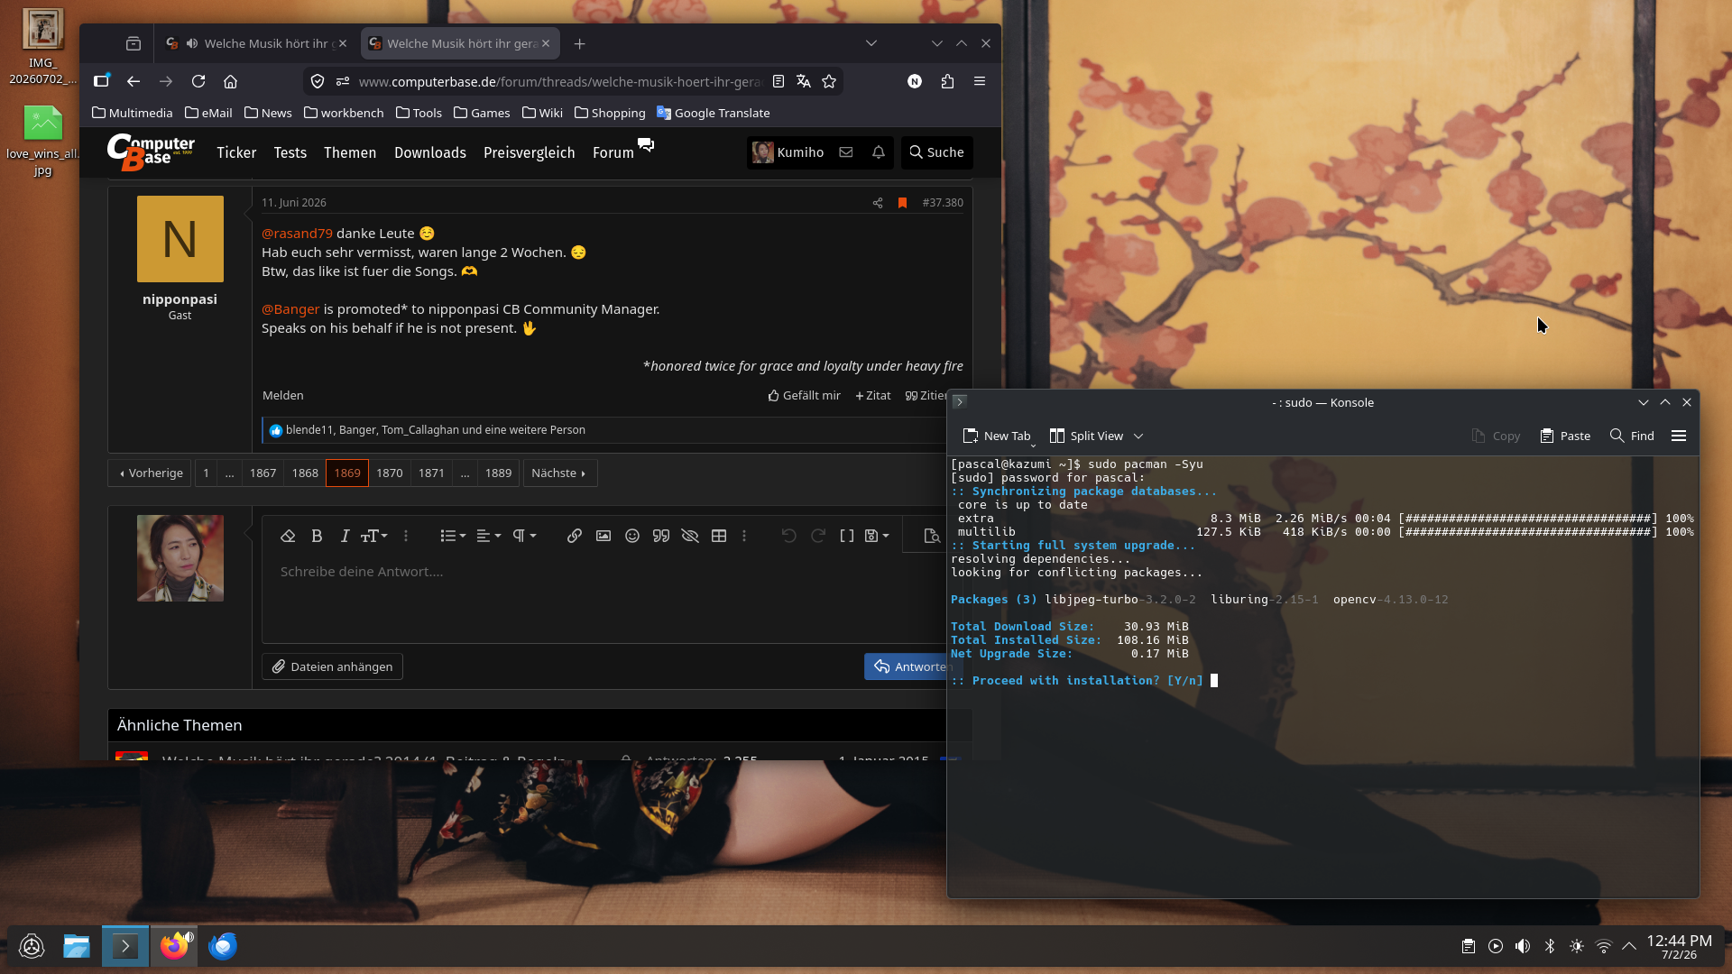Click 'New Tab' in Konsole toolbar

tap(997, 436)
